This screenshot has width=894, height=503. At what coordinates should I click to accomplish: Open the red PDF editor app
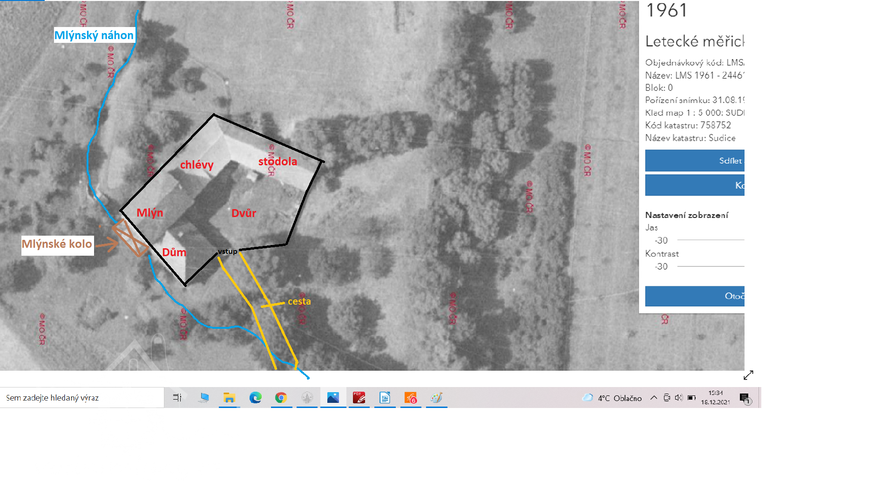359,398
